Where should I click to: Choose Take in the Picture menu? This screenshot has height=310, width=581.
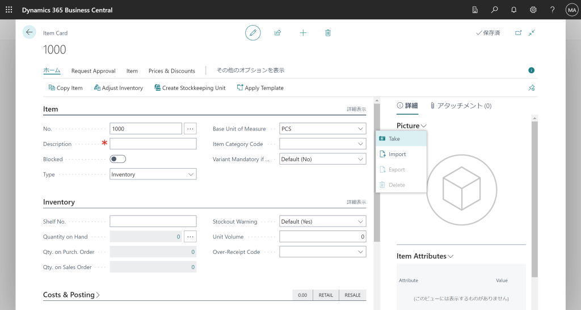pos(401,139)
